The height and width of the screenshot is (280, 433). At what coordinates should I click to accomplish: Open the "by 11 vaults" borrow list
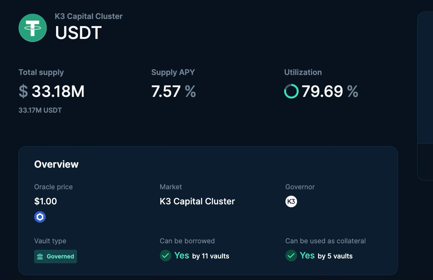211,256
